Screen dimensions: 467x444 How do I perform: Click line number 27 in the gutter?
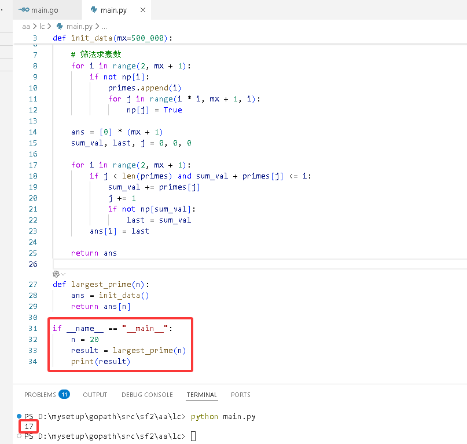pyautogui.click(x=33, y=285)
